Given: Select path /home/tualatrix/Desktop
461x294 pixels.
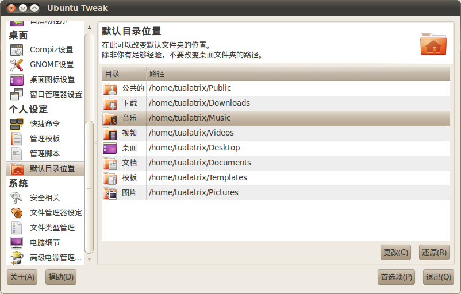Looking at the screenshot, I should (194, 148).
